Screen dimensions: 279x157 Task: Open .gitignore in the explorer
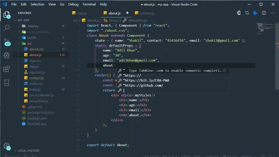pos(41,107)
